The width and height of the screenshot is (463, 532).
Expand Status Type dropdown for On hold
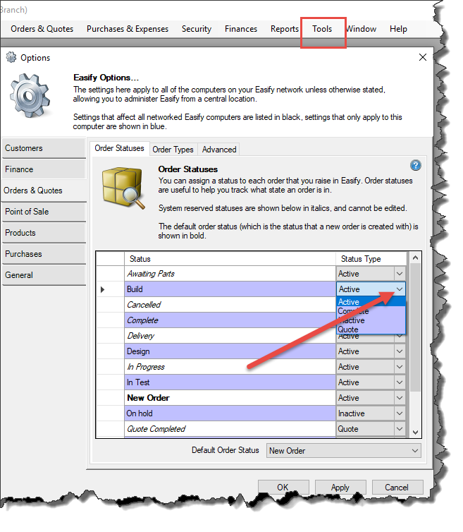[x=400, y=413]
